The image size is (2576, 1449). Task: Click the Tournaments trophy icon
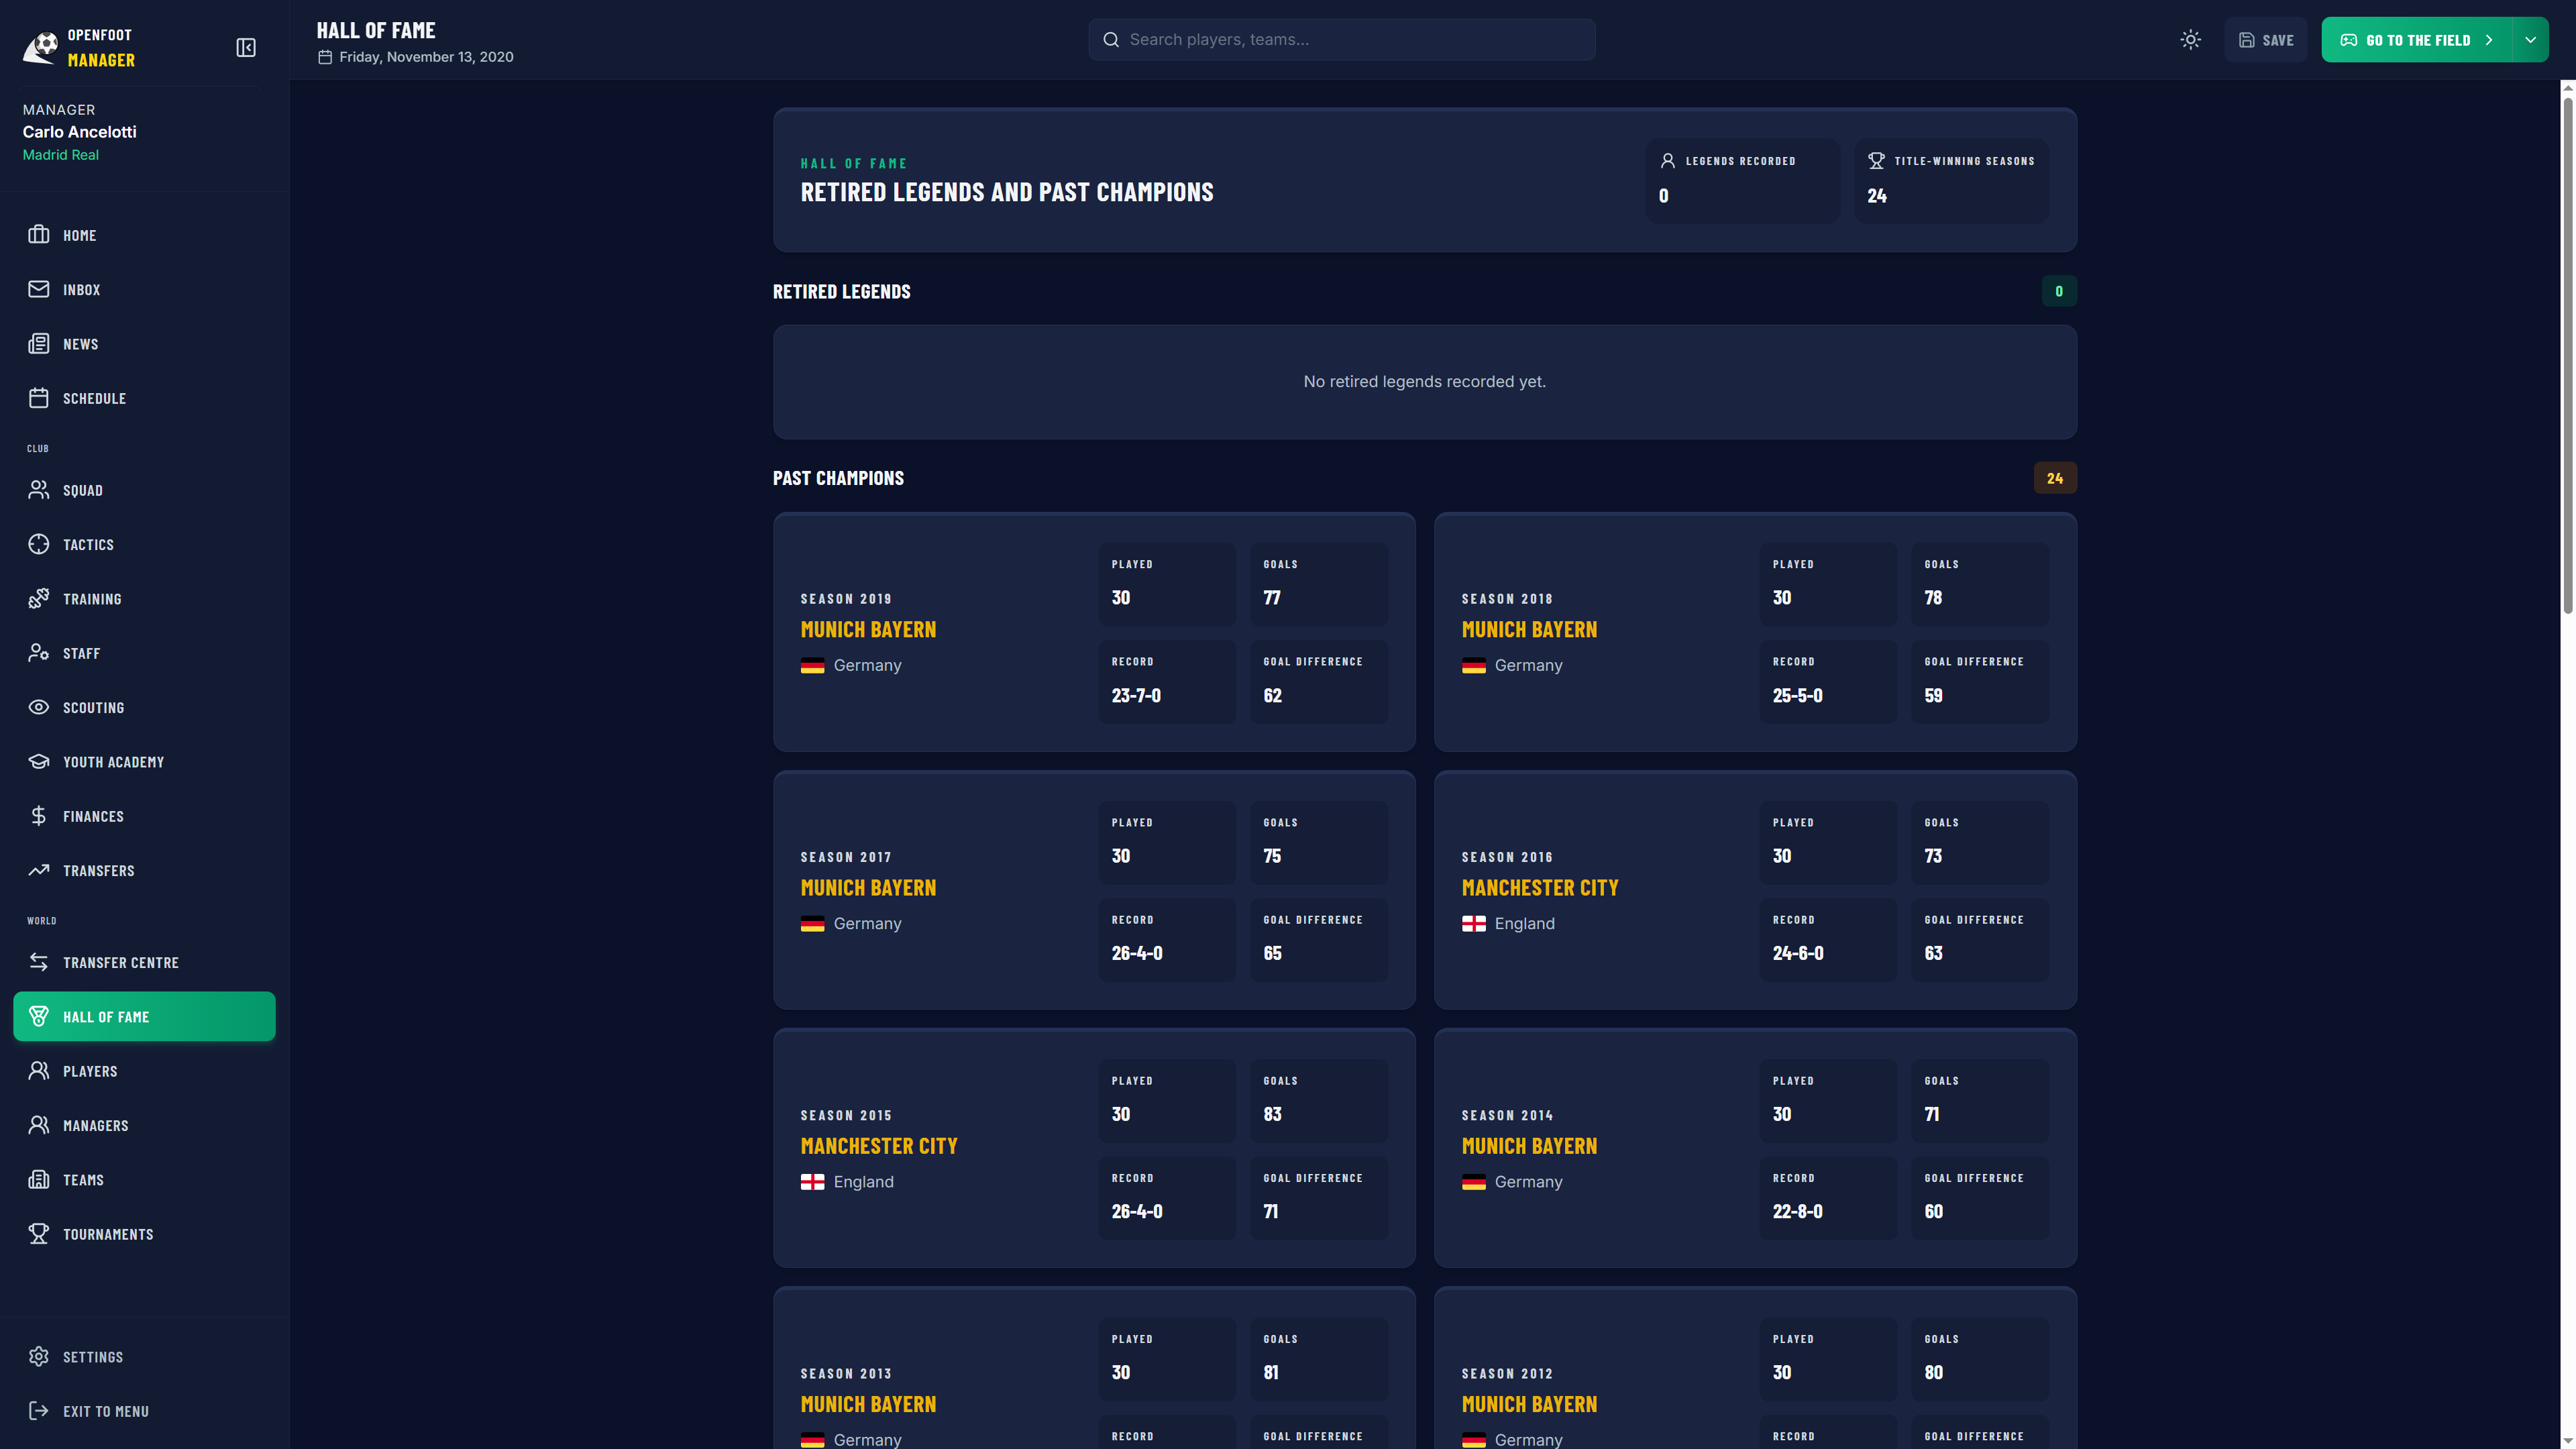[39, 1234]
